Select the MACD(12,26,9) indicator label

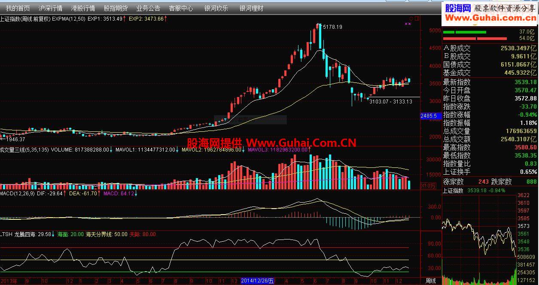[x=18, y=194]
